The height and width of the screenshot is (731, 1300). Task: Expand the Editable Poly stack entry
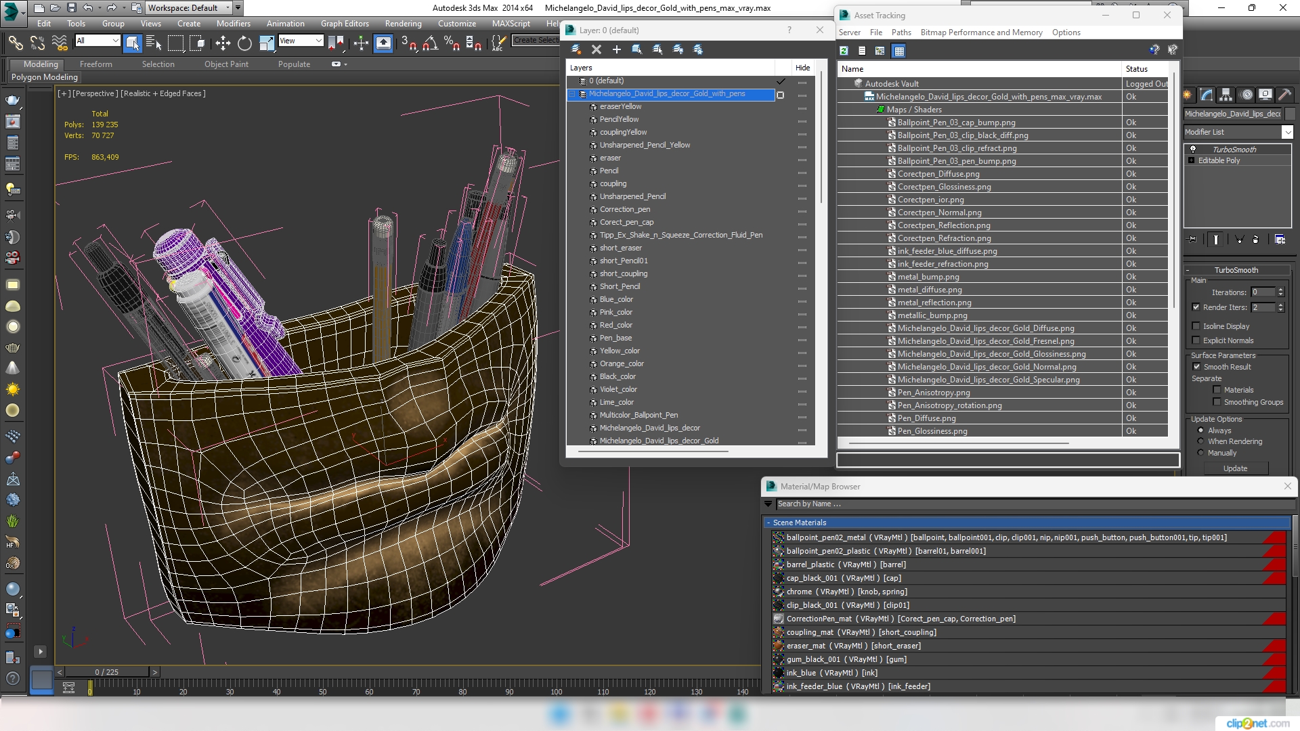point(1191,160)
